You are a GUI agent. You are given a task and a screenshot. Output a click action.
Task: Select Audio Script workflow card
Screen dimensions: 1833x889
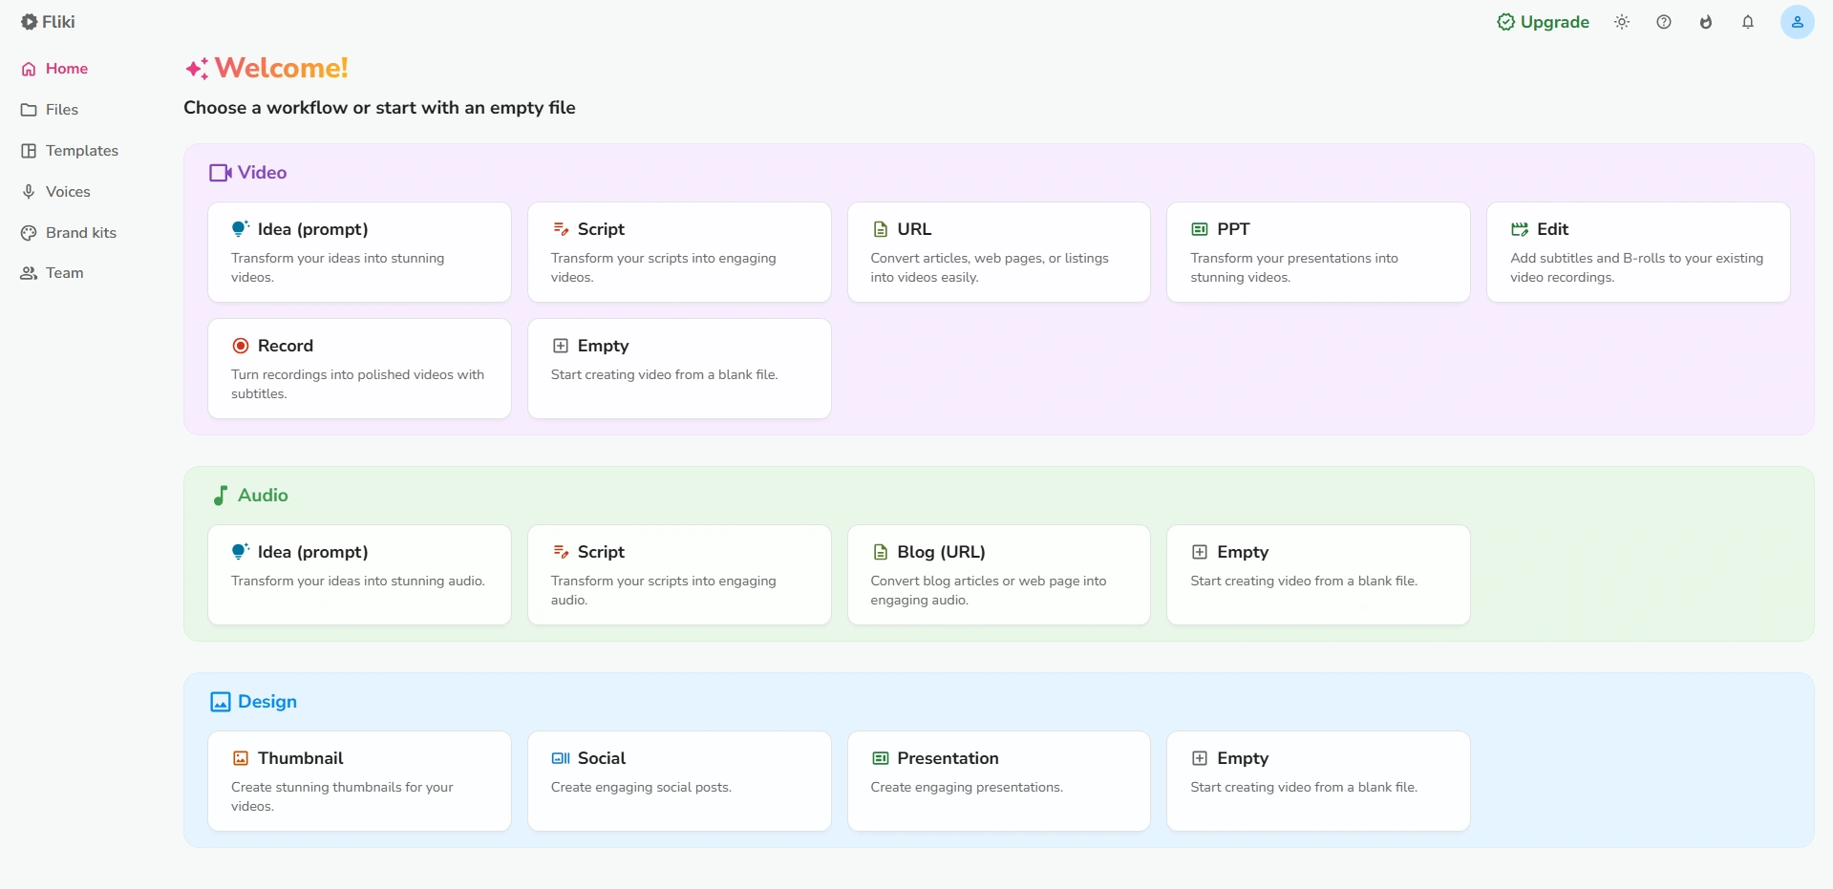tap(679, 575)
